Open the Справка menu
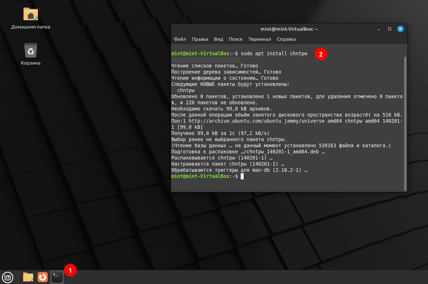Screen dimensions: 428x284 [286, 39]
